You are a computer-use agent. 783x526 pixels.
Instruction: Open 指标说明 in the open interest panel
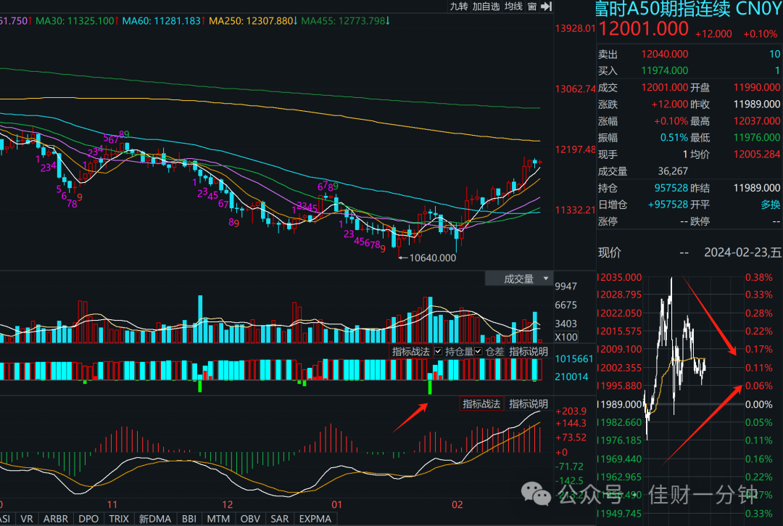529,351
